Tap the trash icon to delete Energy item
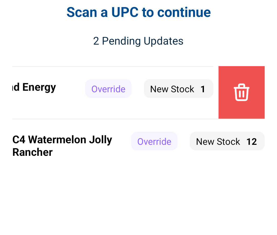The image size is (277, 235). pos(241,93)
